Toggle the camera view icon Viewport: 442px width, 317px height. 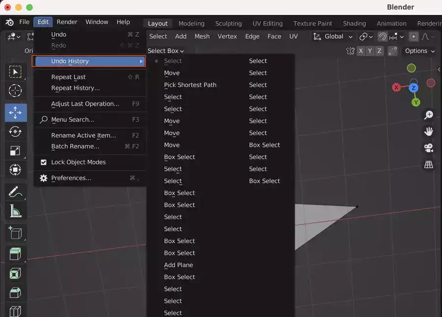coord(429,148)
